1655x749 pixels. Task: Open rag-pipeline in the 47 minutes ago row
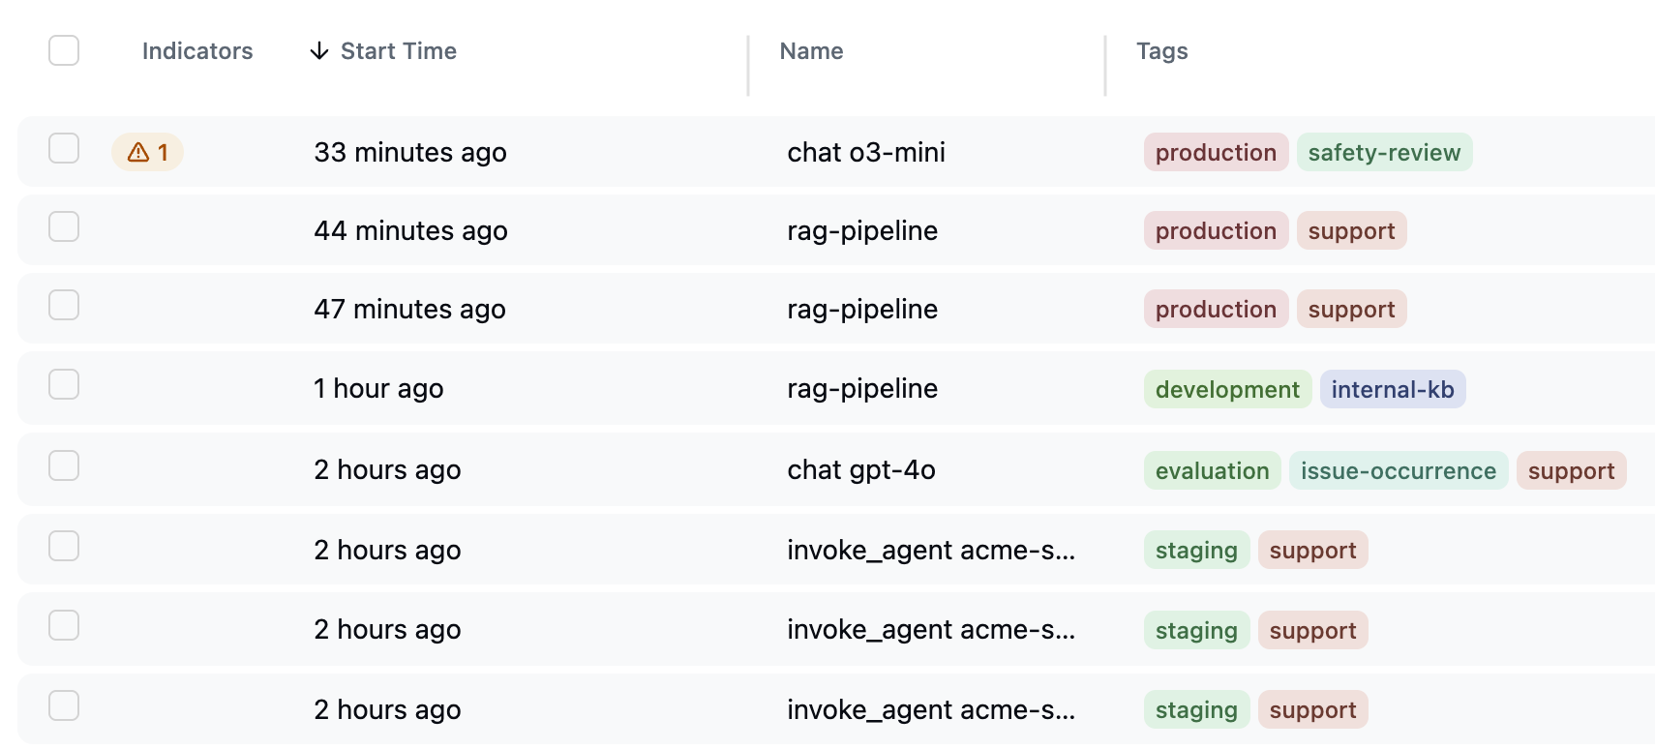tap(862, 309)
